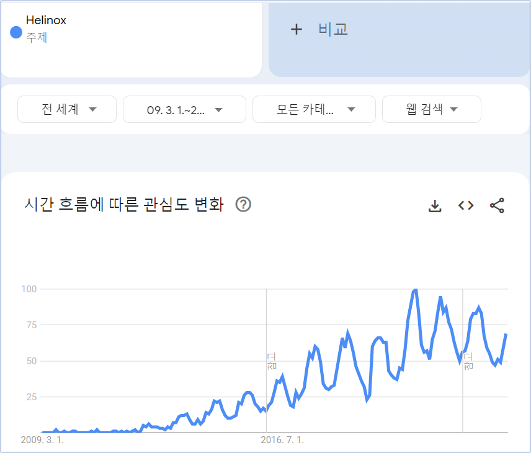Screen dimensions: 531x453
Task: Share the interest-over-time chart
Action: click(497, 205)
